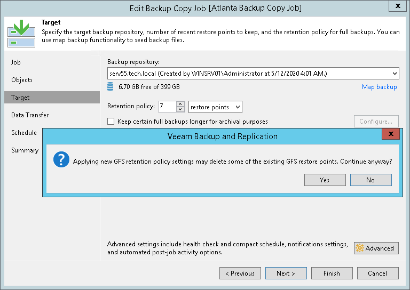The height and width of the screenshot is (290, 410).
Task: Select the Target wizard step
Action: coord(52,98)
